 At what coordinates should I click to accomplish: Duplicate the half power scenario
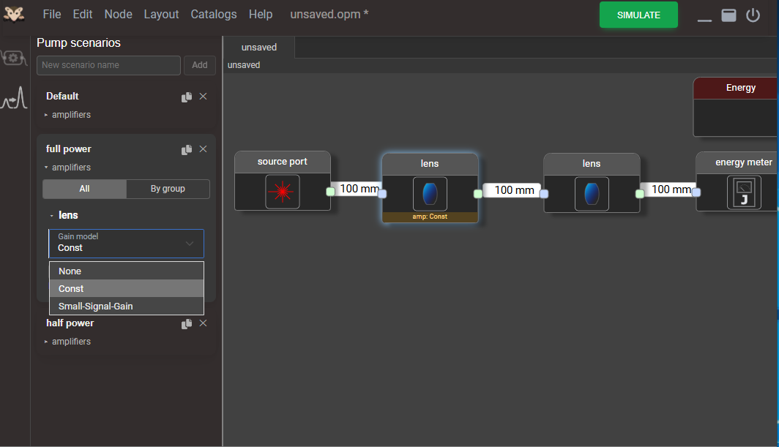187,324
